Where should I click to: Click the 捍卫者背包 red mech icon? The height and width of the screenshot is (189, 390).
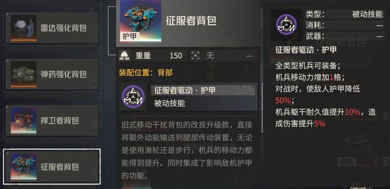[23, 121]
